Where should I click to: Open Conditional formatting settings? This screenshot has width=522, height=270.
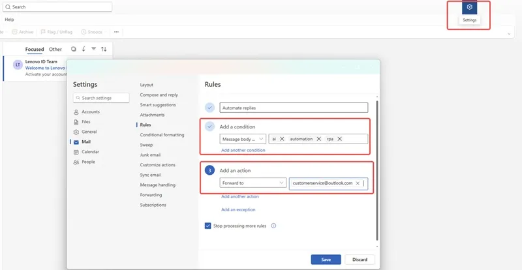[x=162, y=135]
